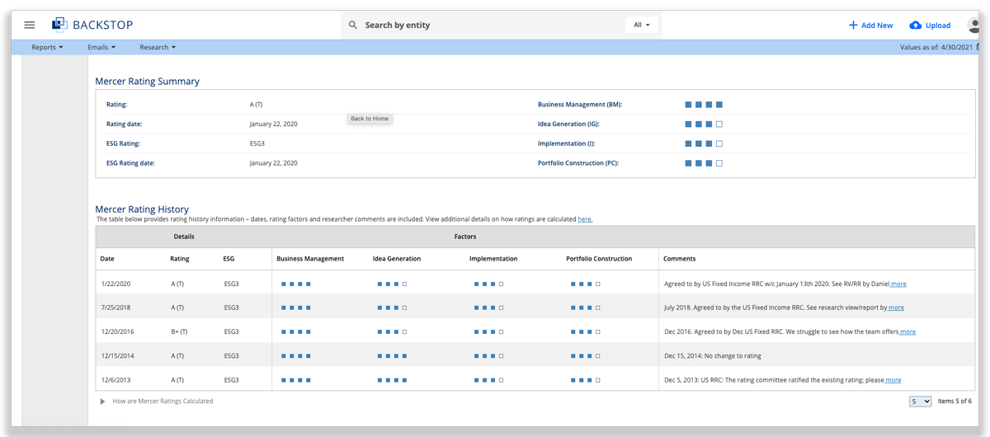Click the Comments column header

point(680,259)
